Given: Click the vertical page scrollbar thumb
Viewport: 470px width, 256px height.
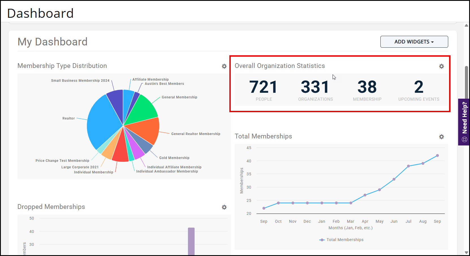Looking at the screenshot, I should tap(466, 82).
